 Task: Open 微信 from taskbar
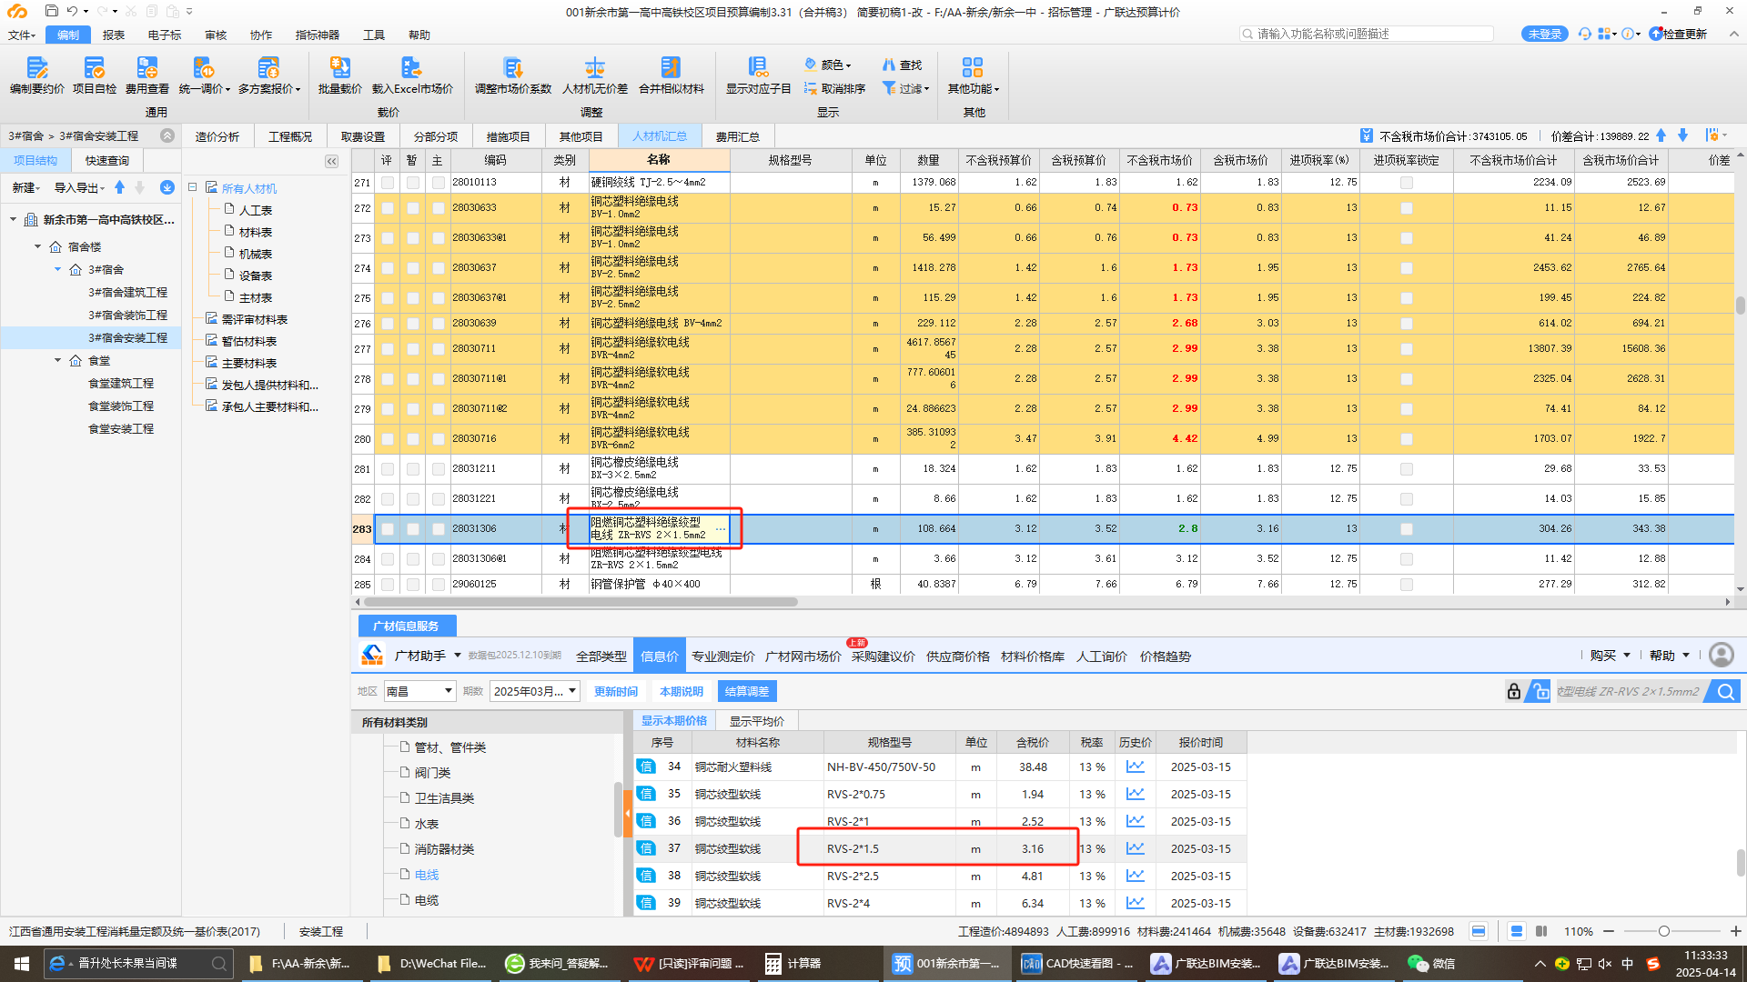[1431, 964]
